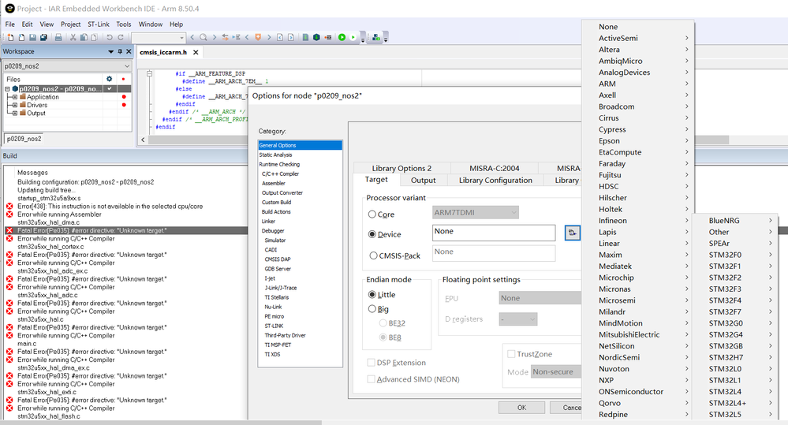Select the highlighted Fatal Error Pe035 message
Viewport: 788px width, 425px height.
point(125,230)
